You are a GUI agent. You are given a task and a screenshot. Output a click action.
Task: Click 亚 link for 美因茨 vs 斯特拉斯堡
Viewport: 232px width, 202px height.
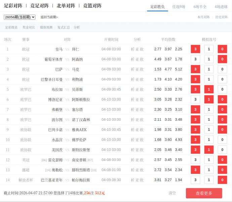pyautogui.click(x=137, y=150)
